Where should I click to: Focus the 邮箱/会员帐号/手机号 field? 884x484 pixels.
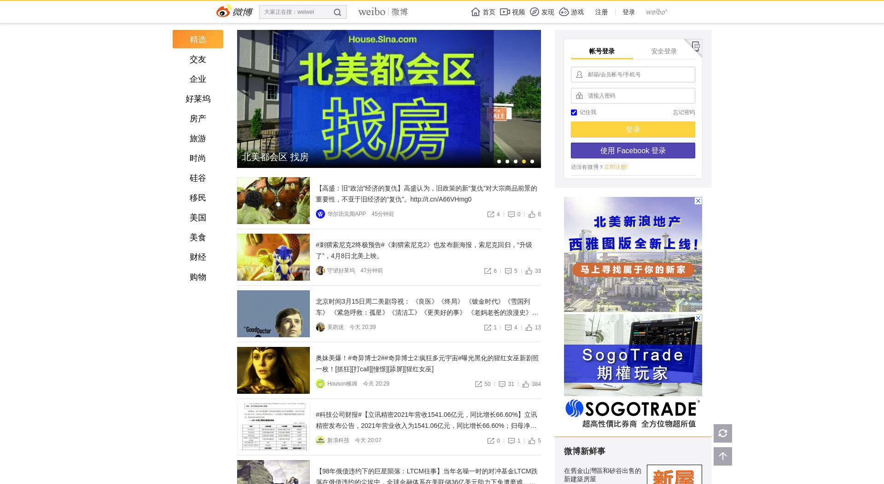(x=633, y=75)
